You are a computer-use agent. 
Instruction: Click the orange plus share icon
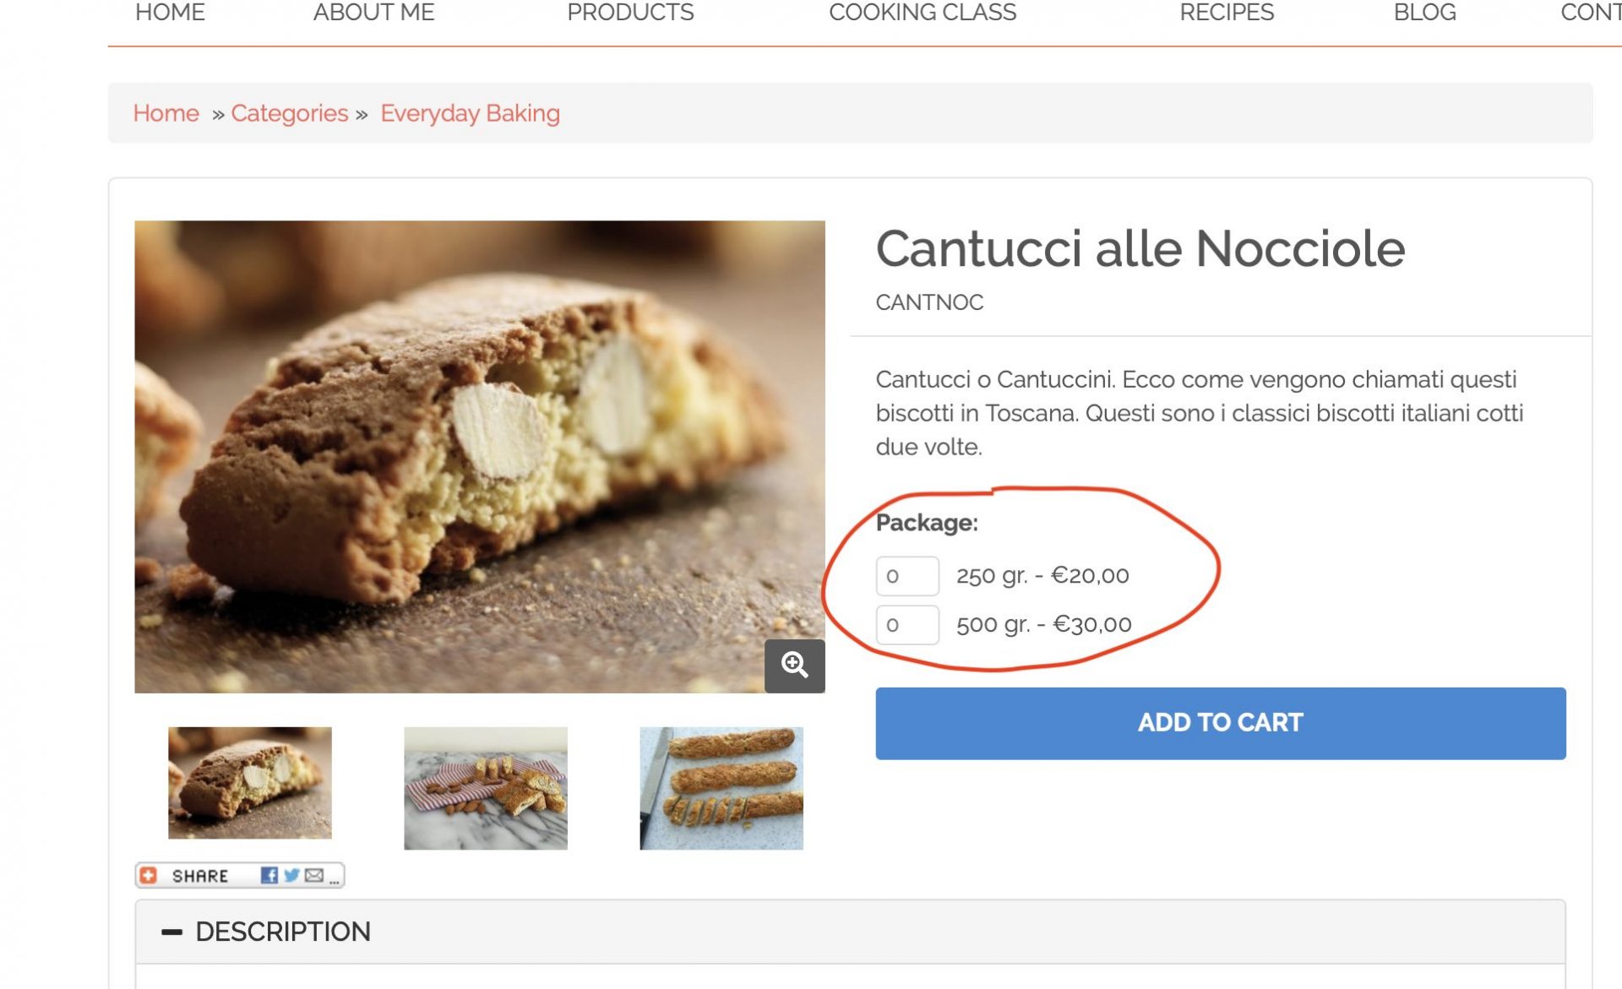[149, 875]
